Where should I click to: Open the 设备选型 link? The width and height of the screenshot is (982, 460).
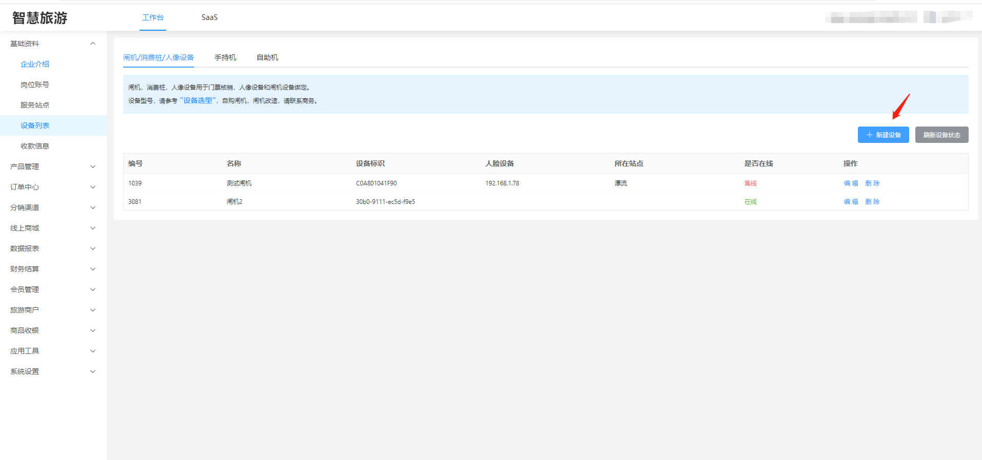click(x=198, y=100)
